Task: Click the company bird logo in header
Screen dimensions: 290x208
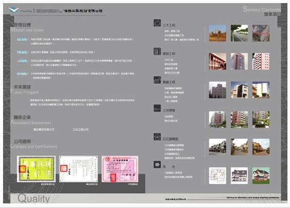Action: [13, 10]
